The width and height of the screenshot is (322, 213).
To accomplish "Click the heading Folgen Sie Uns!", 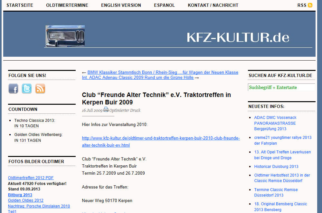I will (x=27, y=75).
